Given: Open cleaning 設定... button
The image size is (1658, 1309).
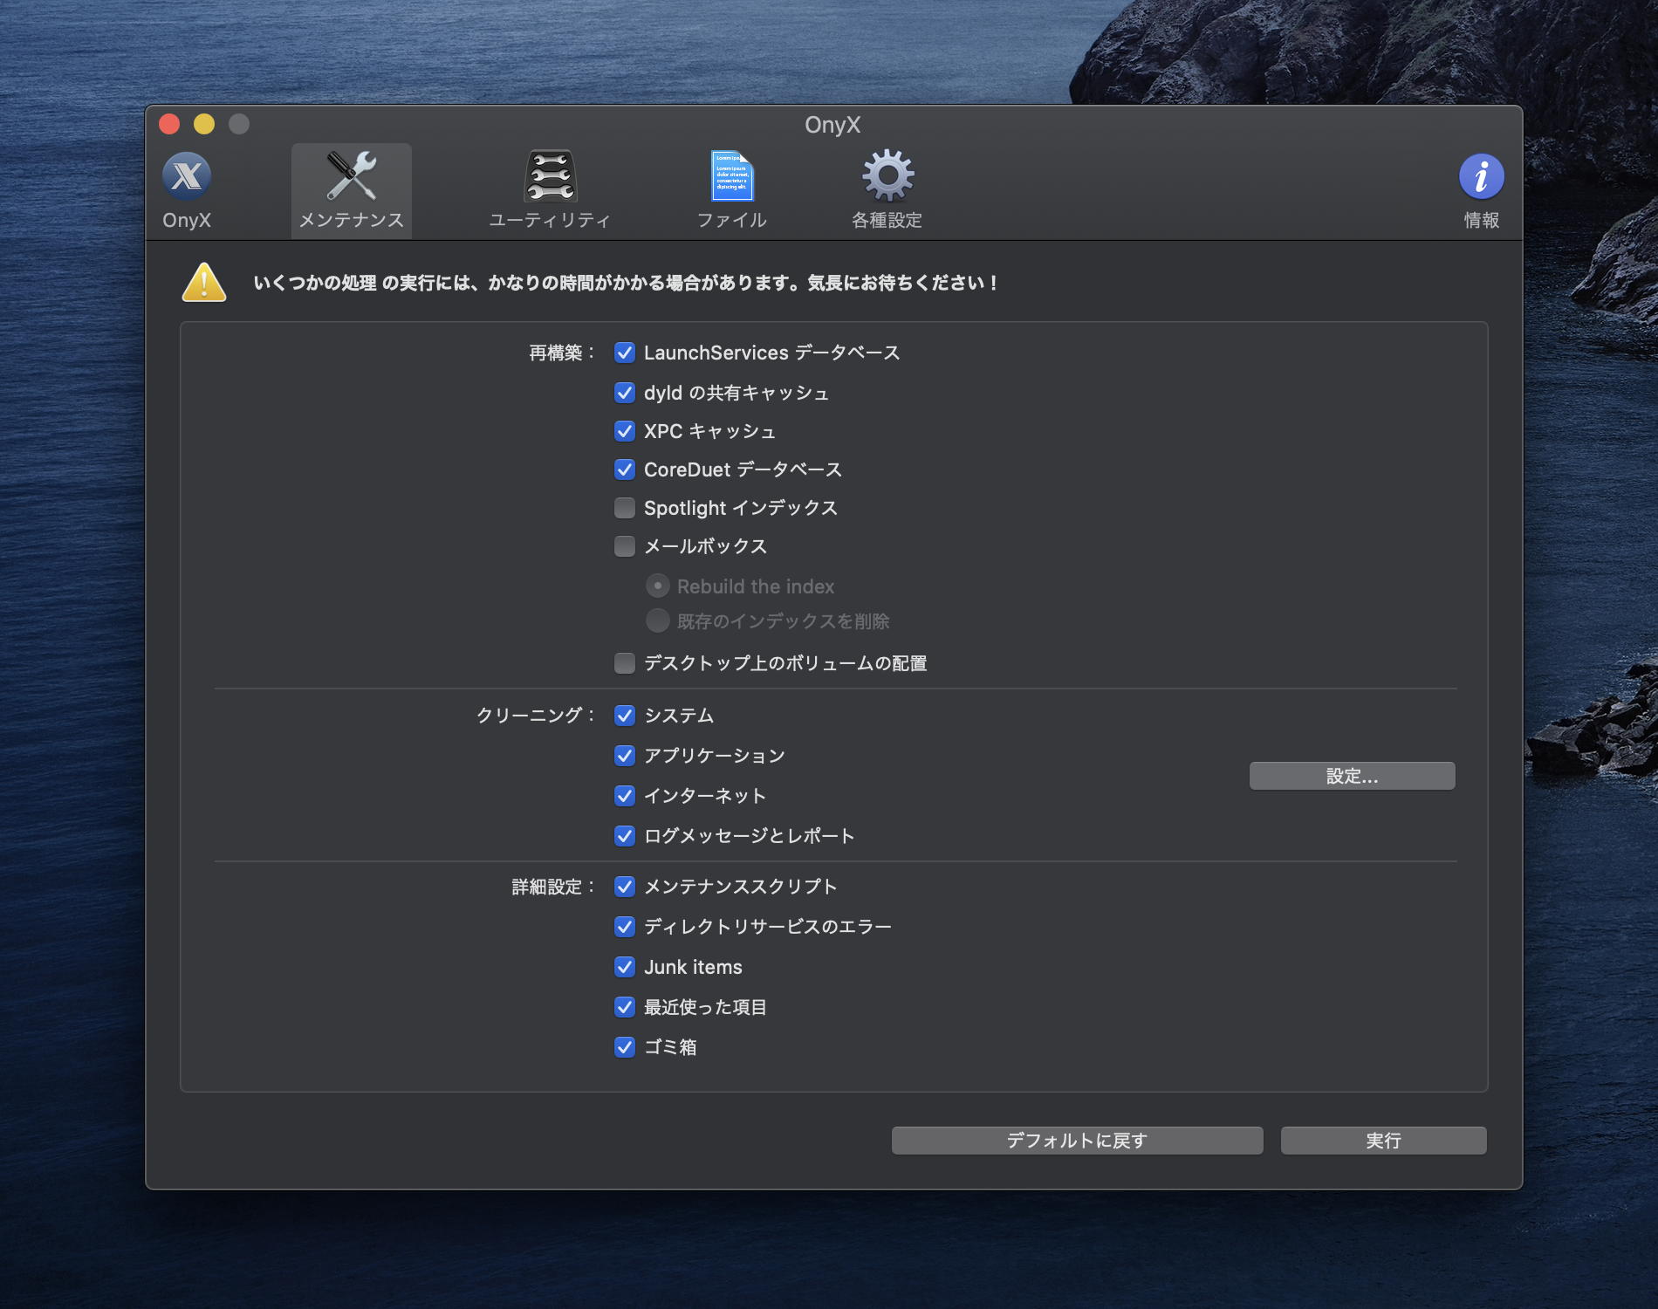Looking at the screenshot, I should tap(1352, 776).
